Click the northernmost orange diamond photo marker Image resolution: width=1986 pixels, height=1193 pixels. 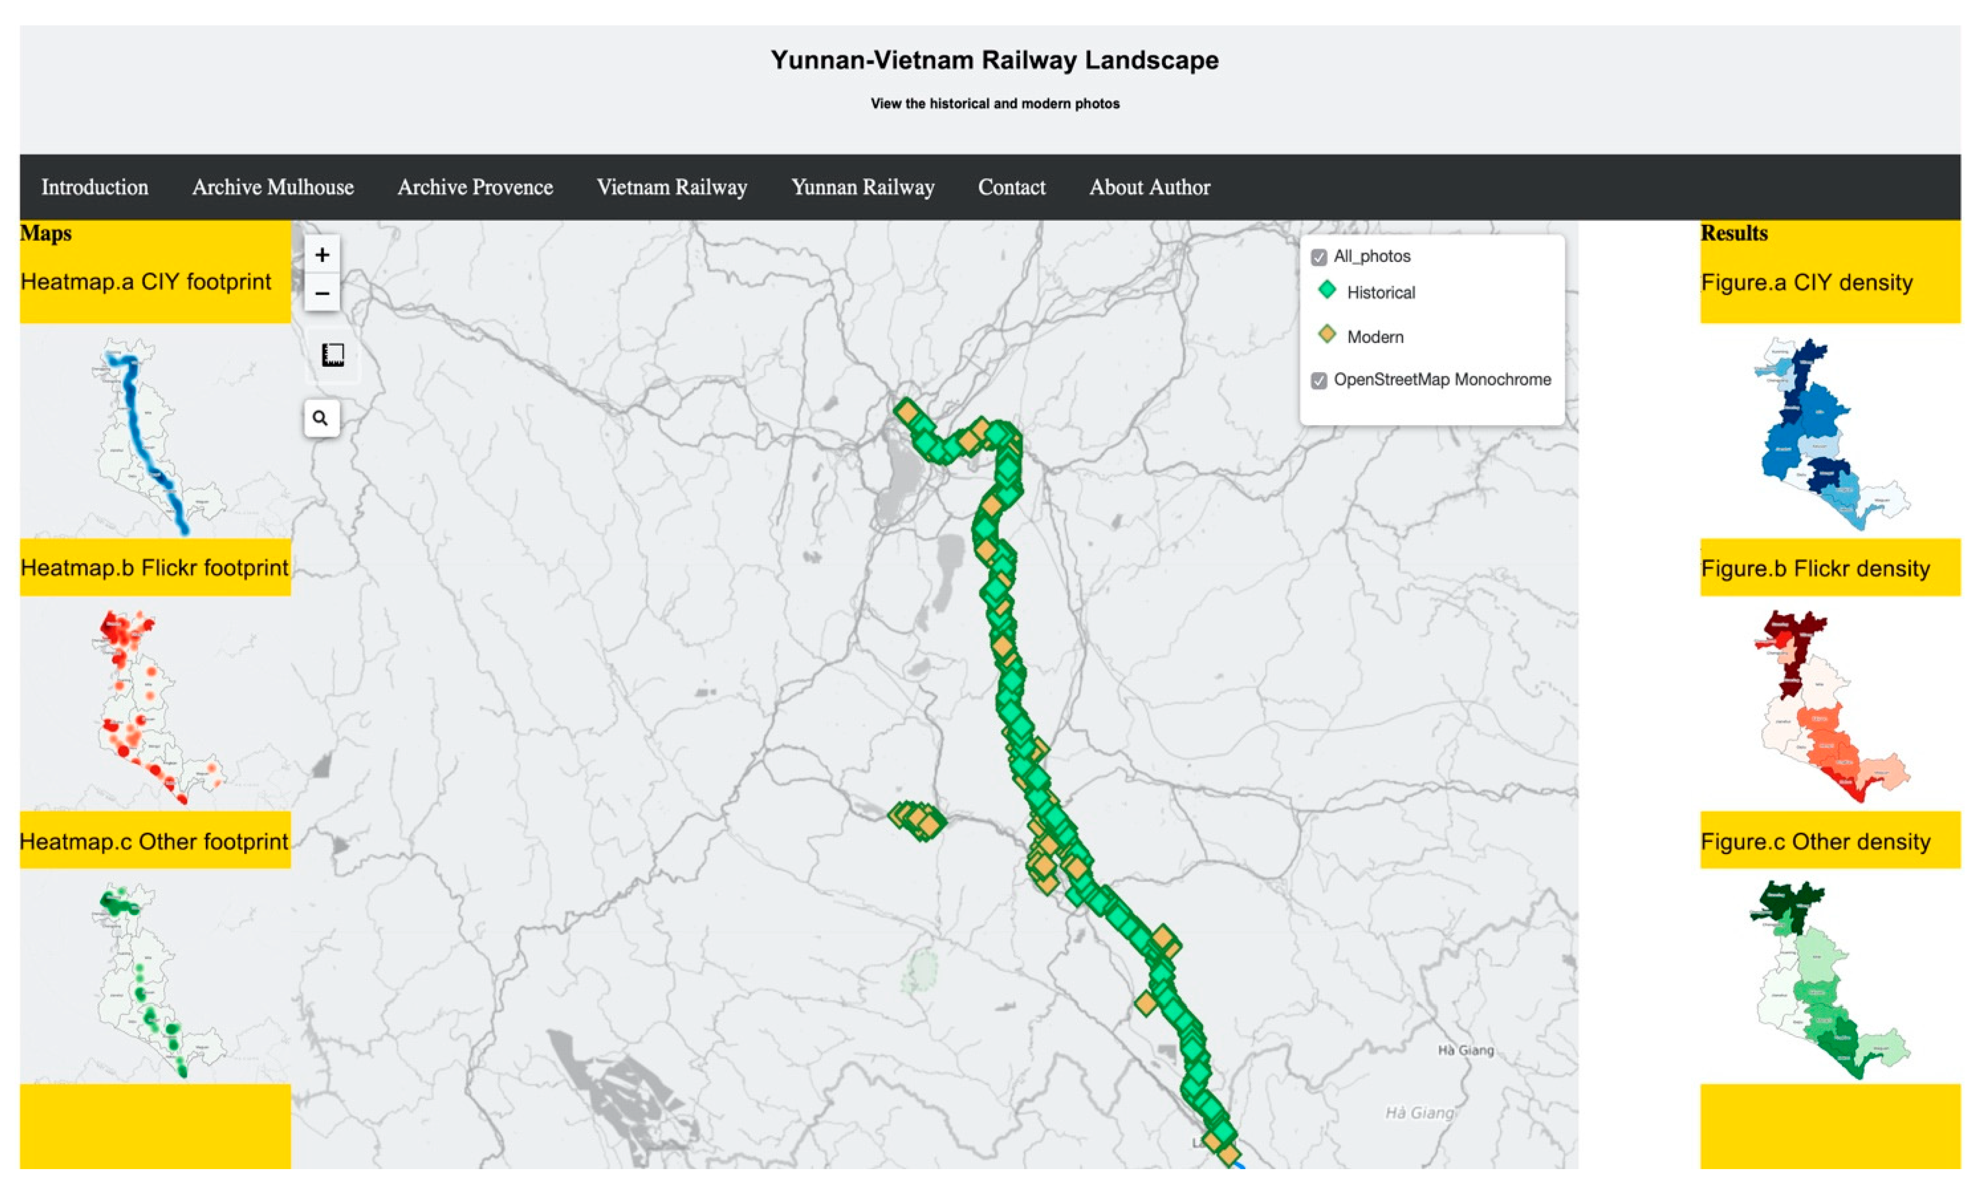point(907,412)
